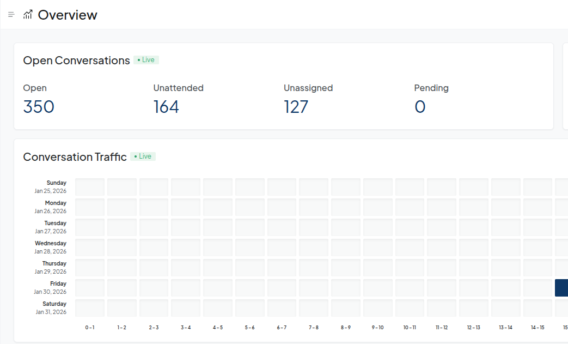This screenshot has height=344, width=568.
Task: Click the Pending count 0
Action: pyautogui.click(x=420, y=106)
